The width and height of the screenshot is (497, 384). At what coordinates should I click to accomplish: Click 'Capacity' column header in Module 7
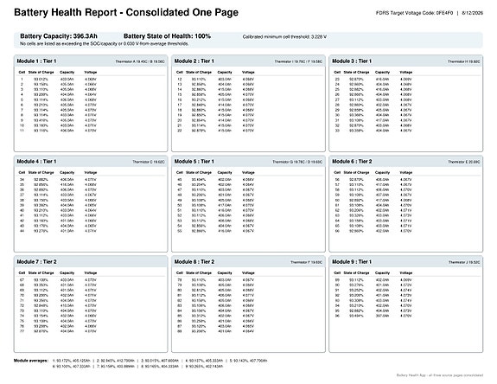tap(67, 272)
